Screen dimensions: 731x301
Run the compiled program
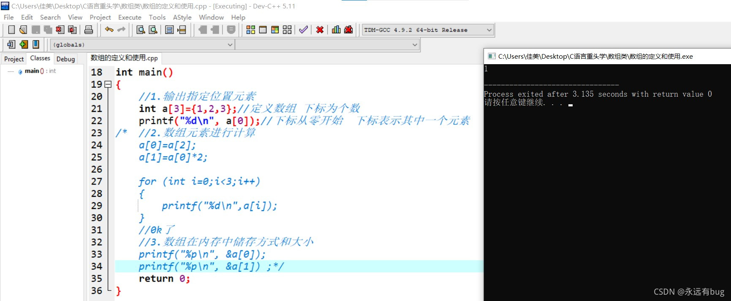[x=263, y=30]
